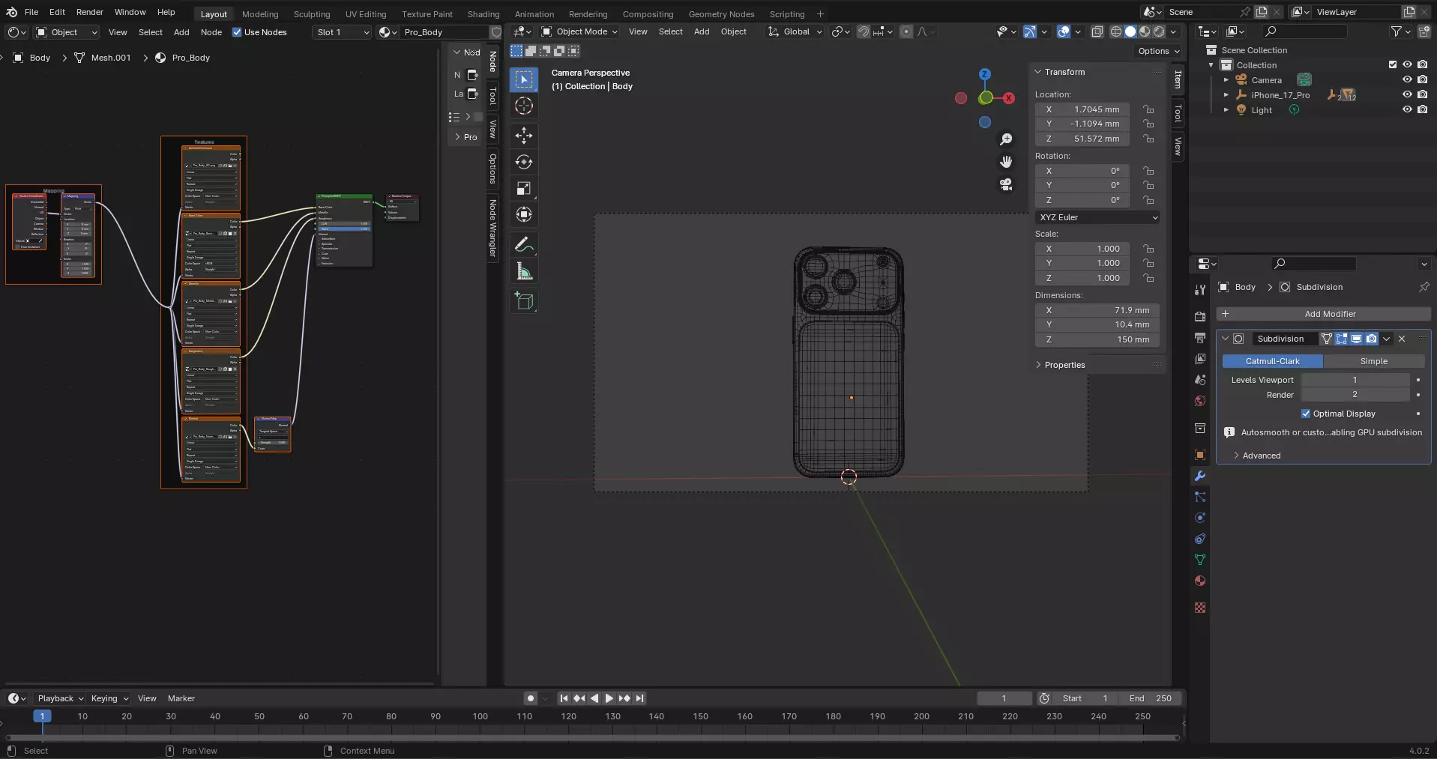Open the Object Mode dropdown
The height and width of the screenshot is (759, 1437).
click(x=579, y=31)
